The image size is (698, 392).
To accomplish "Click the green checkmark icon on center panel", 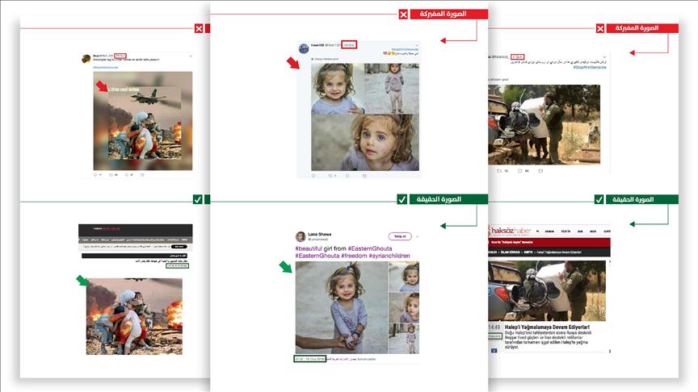I will (402, 199).
